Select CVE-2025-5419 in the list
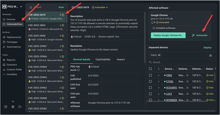Image resolution: width=220 pixels, height=115 pixels. [x=46, y=17]
